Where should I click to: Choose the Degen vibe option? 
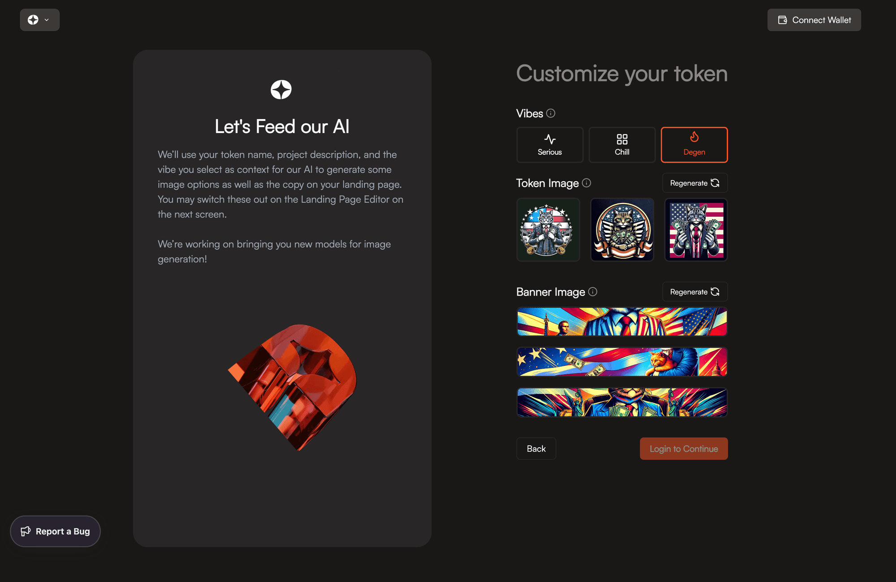[x=694, y=145]
